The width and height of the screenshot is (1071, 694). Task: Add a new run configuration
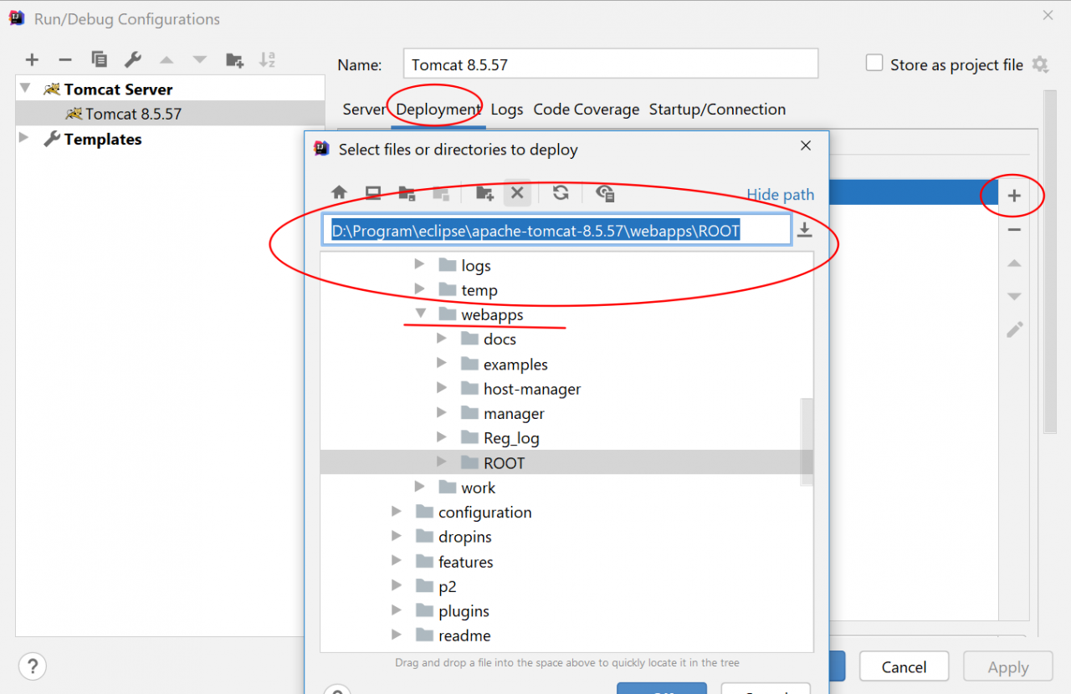click(x=32, y=59)
